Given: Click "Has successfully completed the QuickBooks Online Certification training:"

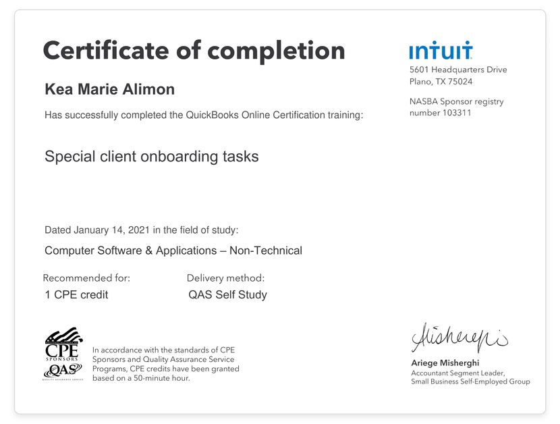Looking at the screenshot, I should [x=204, y=115].
